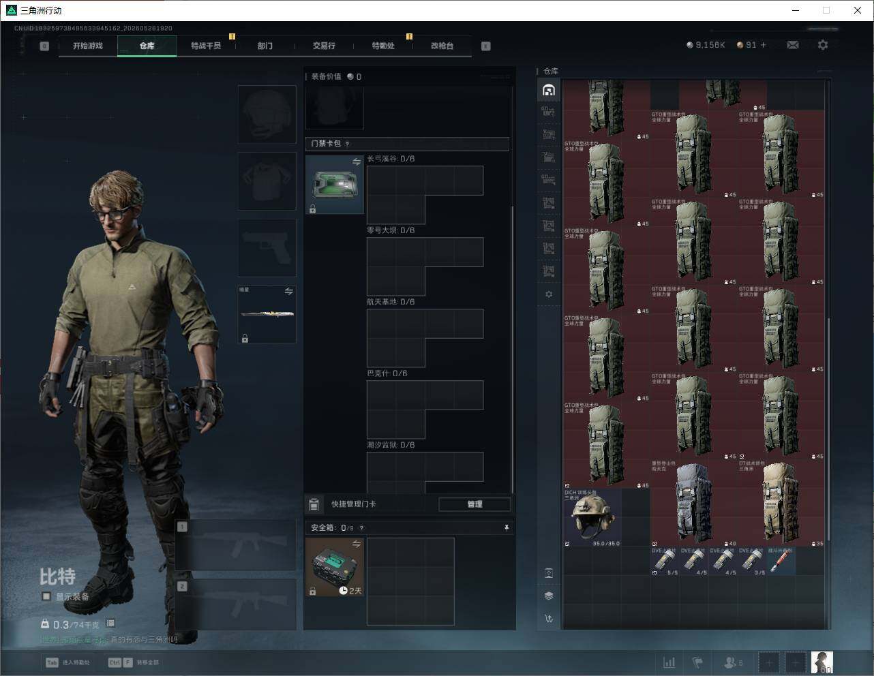Swap the safe box using arrows icon

(x=357, y=543)
